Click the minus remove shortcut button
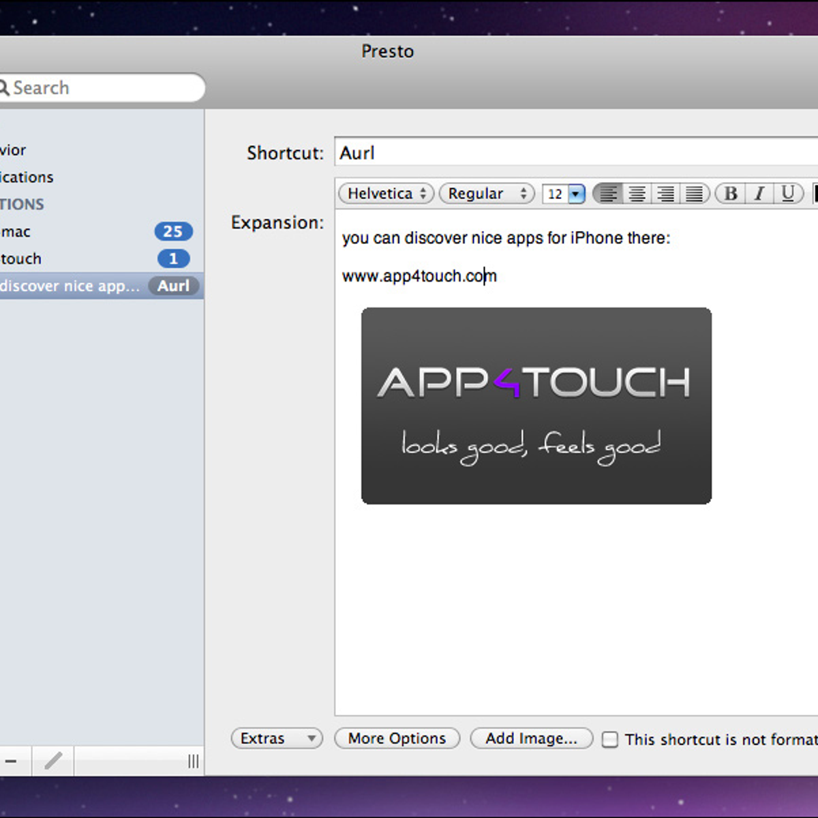The image size is (818, 818). (x=12, y=761)
